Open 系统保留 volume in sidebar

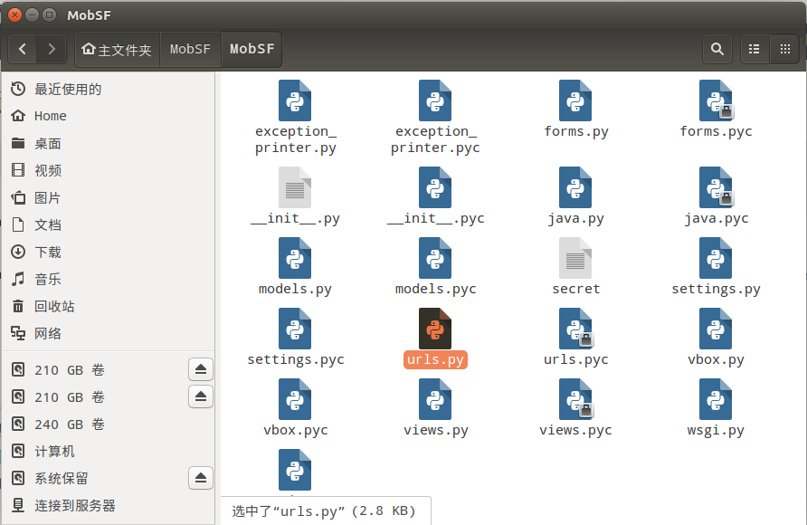pyautogui.click(x=95, y=479)
